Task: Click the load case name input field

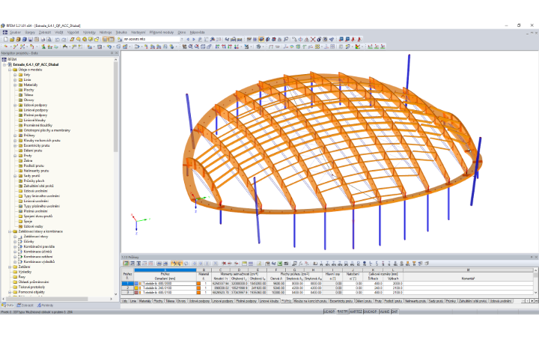Action: pyautogui.click(x=151, y=39)
